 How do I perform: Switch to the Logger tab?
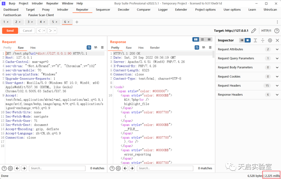(x=163, y=10)
